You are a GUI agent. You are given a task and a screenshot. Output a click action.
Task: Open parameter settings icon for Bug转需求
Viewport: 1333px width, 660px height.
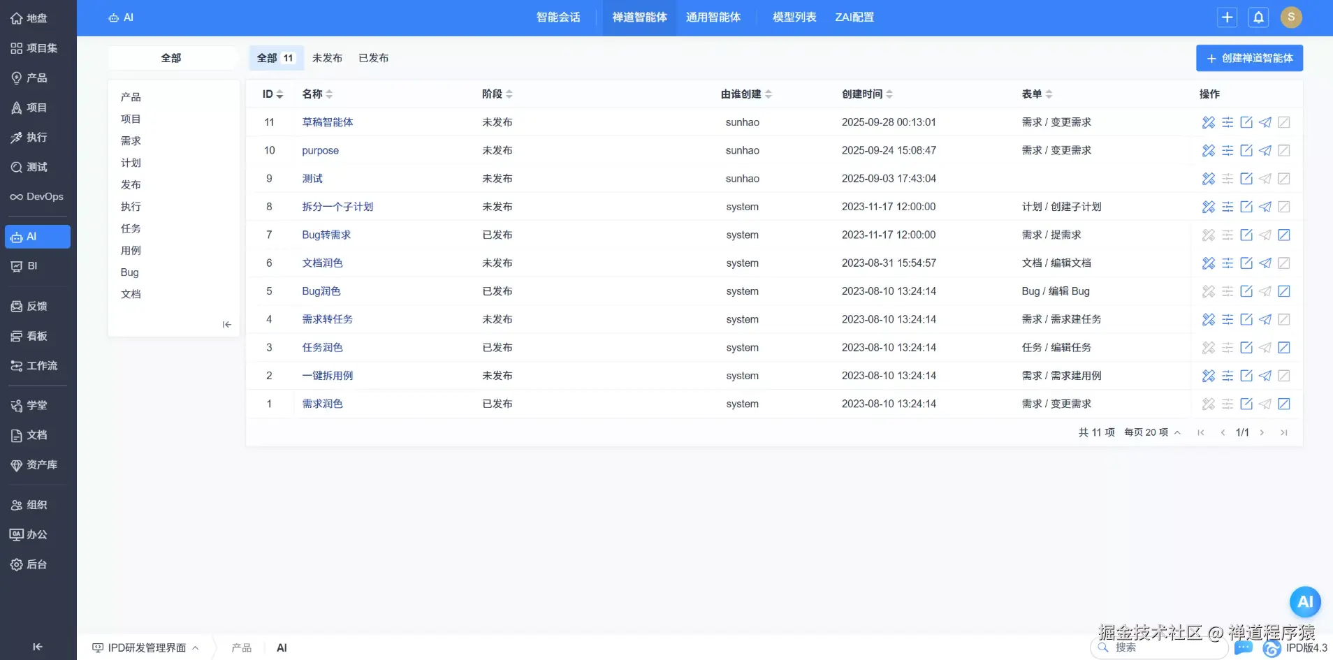[1228, 235]
